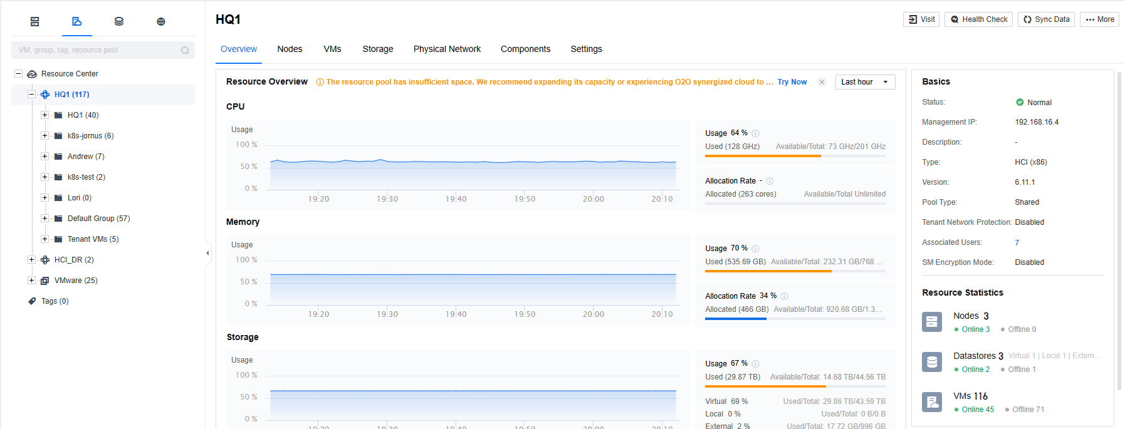
Task: Click the CPU Allocation Rate info icon
Action: [x=770, y=181]
